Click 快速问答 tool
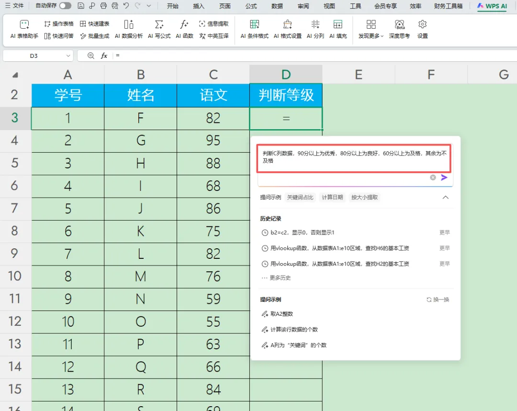 [59, 36]
